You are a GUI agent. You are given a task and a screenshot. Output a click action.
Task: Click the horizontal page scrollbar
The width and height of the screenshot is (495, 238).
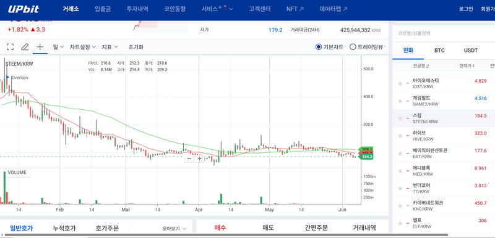point(226,235)
